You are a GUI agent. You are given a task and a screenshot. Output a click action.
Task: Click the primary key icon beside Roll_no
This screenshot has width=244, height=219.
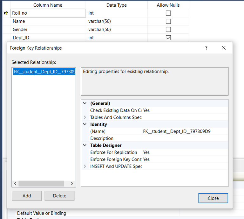coord(6,13)
